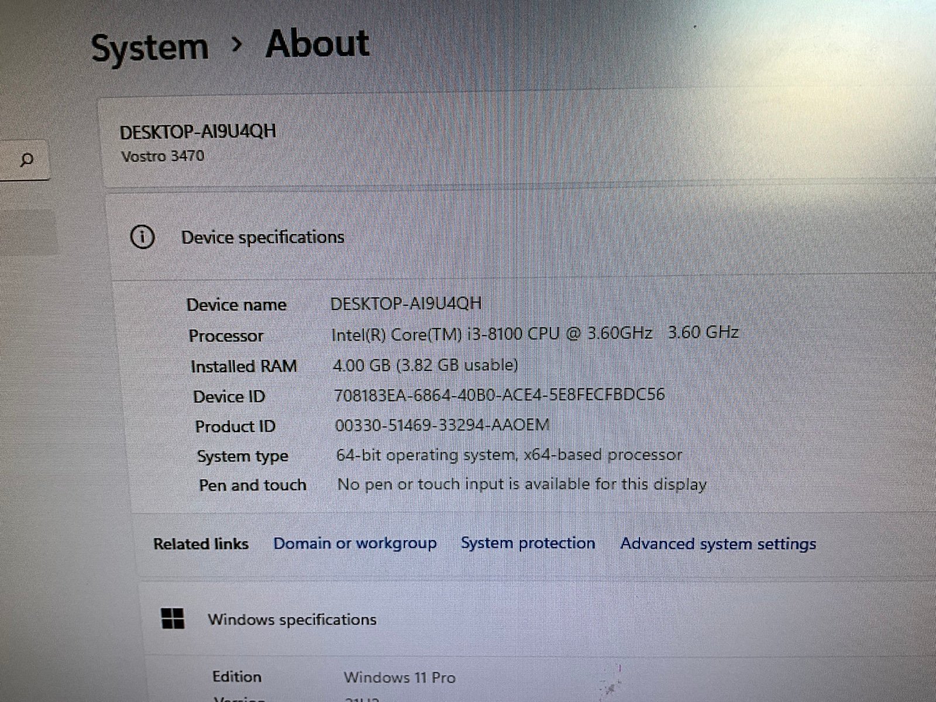Click the System type label
Viewport: 936px width, 702px height.
[243, 456]
